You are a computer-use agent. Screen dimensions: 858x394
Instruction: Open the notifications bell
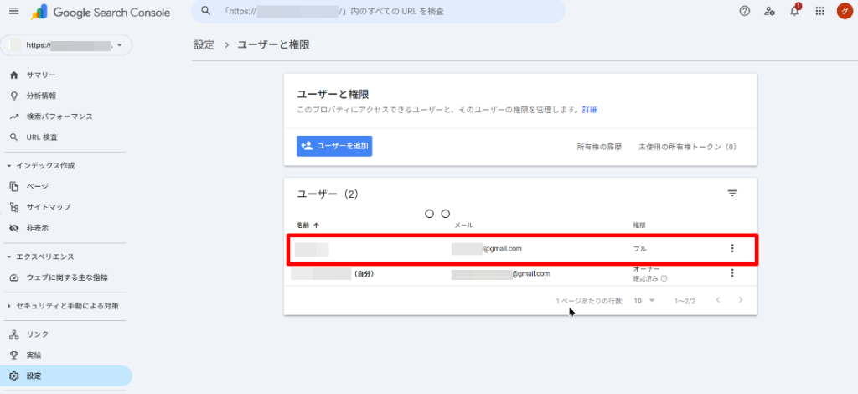[795, 11]
